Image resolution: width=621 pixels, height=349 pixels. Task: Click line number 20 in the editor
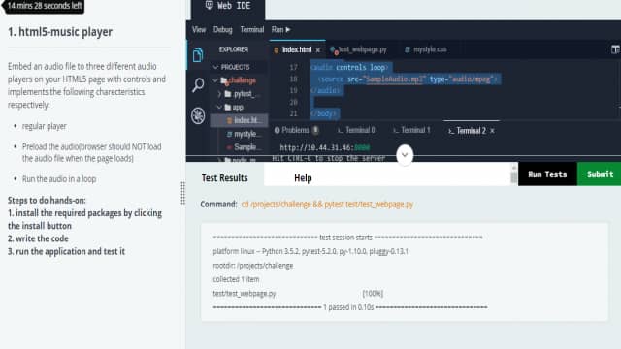click(x=293, y=103)
